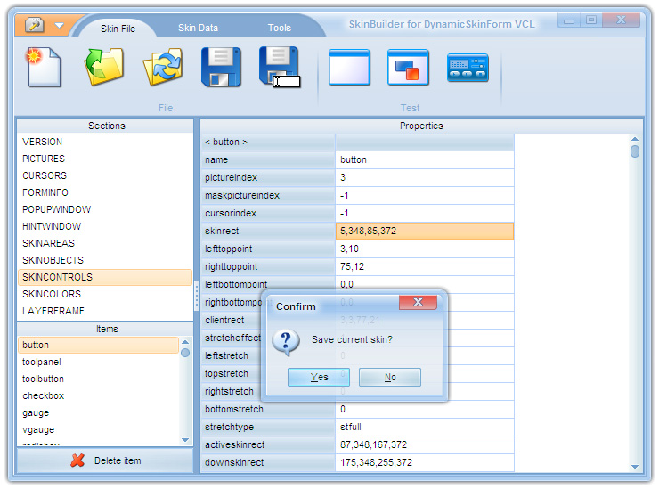Test skin on blank form window icon
The width and height of the screenshot is (659, 489).
coord(349,68)
